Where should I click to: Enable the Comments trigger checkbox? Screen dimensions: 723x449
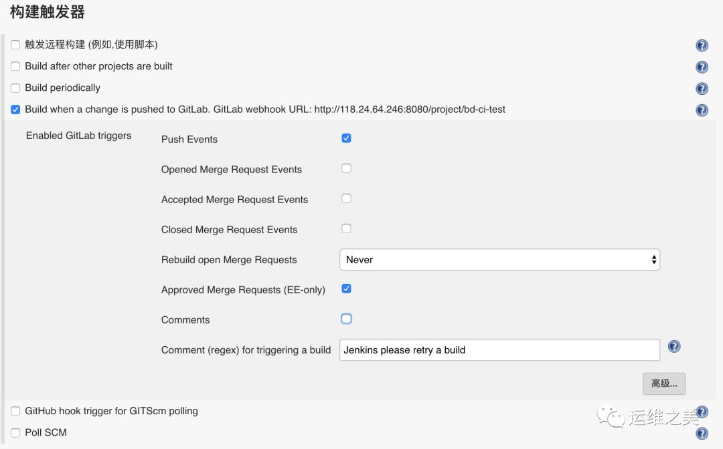(346, 319)
